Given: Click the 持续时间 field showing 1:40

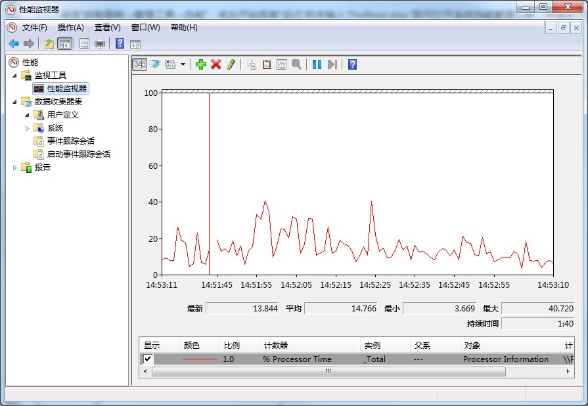Looking at the screenshot, I should pyautogui.click(x=538, y=323).
